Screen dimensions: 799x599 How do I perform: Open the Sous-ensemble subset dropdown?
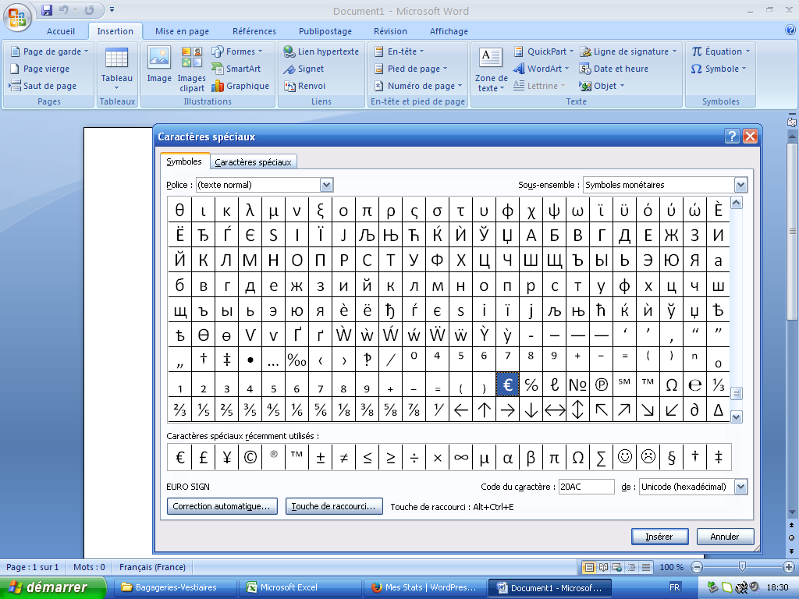[x=740, y=185]
